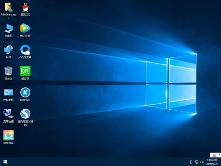Image resolution: width=221 pixels, height=166 pixels.
Task: Click the safely remove USB device tray icon
Action: pyautogui.click(x=191, y=162)
